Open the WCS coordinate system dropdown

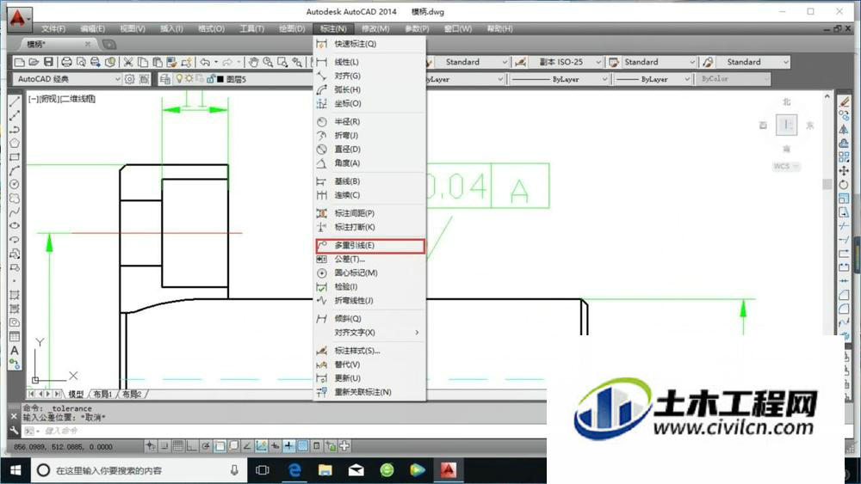(786, 166)
